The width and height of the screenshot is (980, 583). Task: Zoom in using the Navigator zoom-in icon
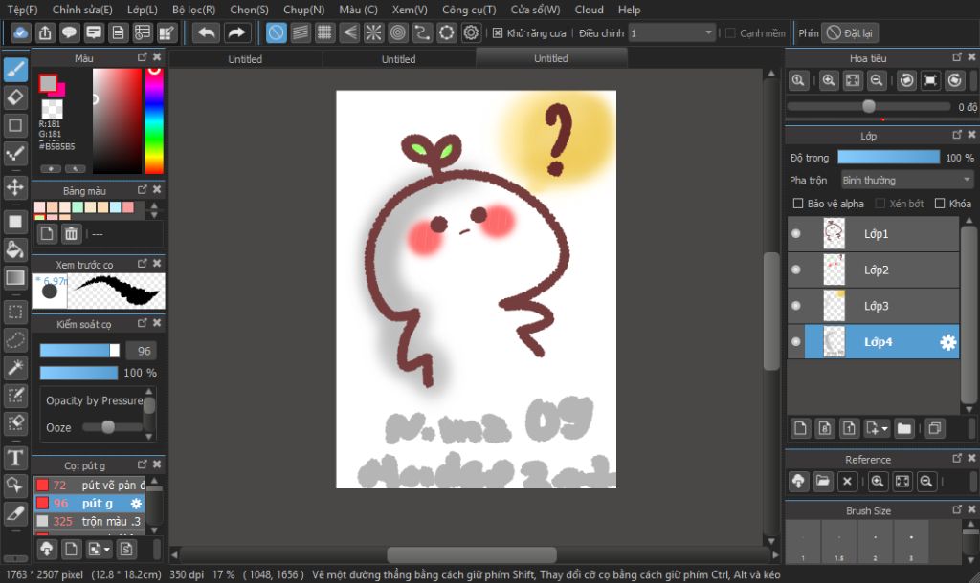[829, 80]
